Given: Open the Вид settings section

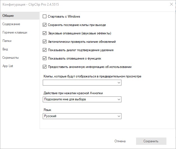Looking at the screenshot, I should [x=5, y=49].
